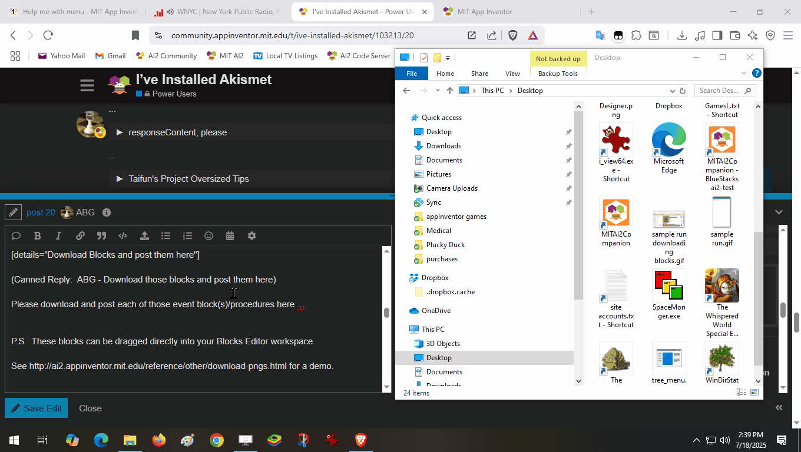Screen dimensions: 801x452
Task: Open the Explorer help question mark icon
Action: 757,74
